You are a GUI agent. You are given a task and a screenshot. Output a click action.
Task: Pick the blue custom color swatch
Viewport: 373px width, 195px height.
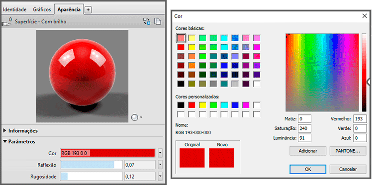pos(235,105)
